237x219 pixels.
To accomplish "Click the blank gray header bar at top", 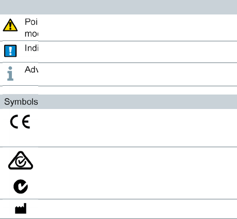I will pos(118,7).
